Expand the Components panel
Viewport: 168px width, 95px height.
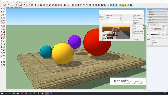tap(157, 14)
